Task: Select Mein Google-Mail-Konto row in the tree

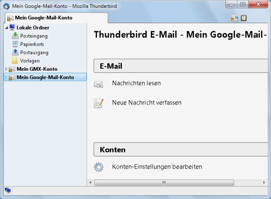Action: point(45,77)
